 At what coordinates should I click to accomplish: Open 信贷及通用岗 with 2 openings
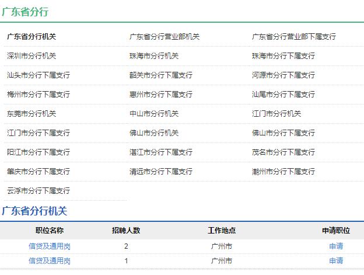click(x=50, y=246)
